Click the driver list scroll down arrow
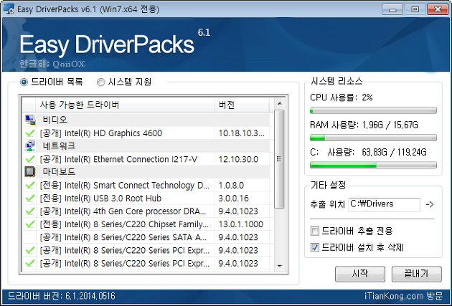This screenshot has height=306, width=452. pyautogui.click(x=279, y=266)
